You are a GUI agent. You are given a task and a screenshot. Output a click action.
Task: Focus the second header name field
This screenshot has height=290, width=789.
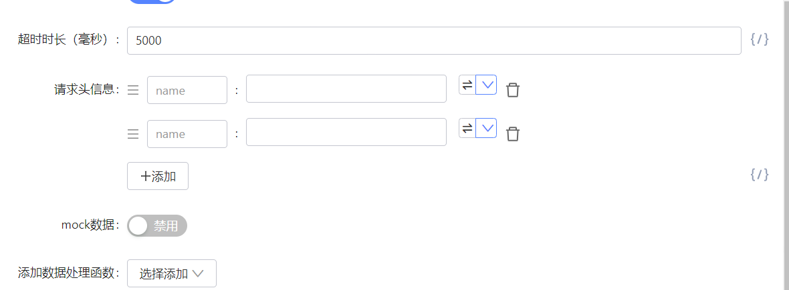coord(187,134)
